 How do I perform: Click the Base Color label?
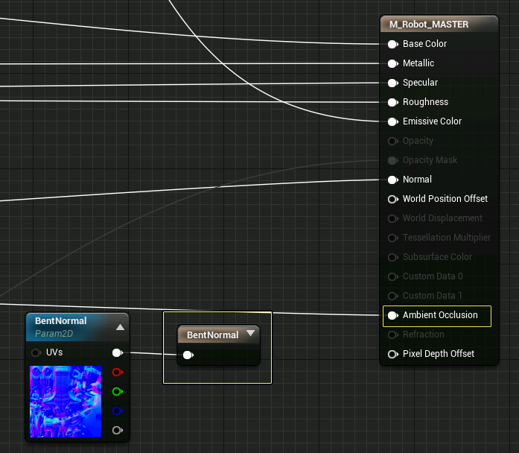point(424,44)
